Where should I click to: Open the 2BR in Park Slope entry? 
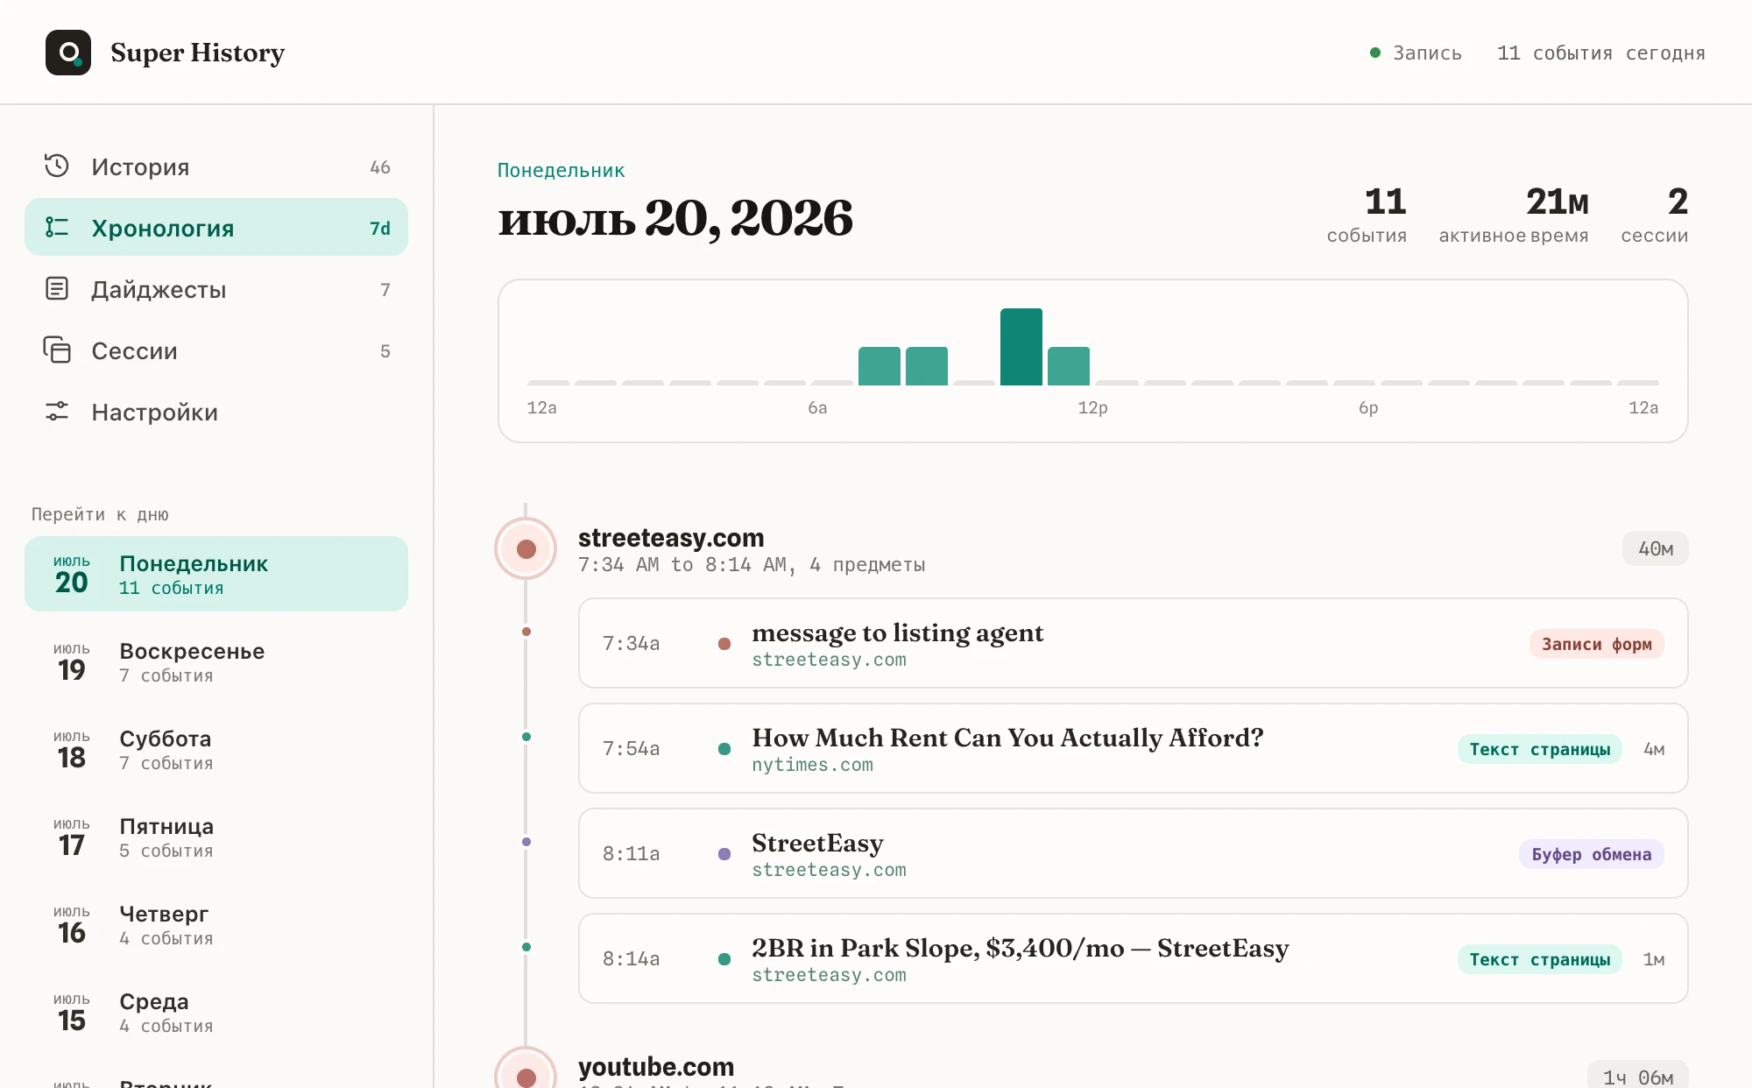point(1133,958)
